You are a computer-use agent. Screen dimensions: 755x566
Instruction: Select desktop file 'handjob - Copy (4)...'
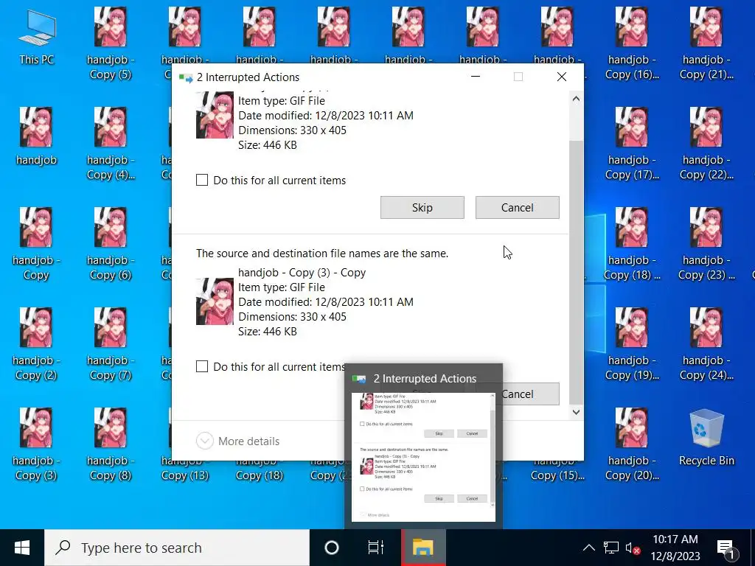[111, 144]
